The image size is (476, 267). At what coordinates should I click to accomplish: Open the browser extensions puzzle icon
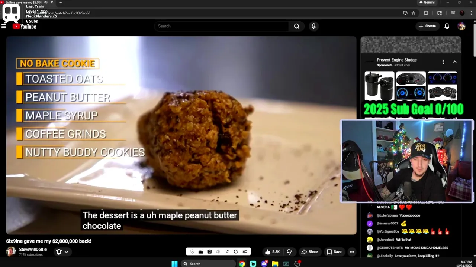(x=426, y=13)
